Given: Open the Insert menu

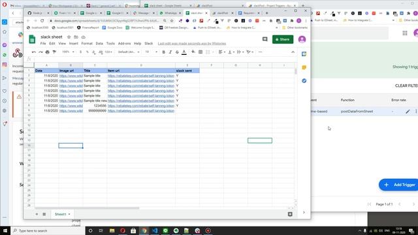Looking at the screenshot, I should pos(74,44).
